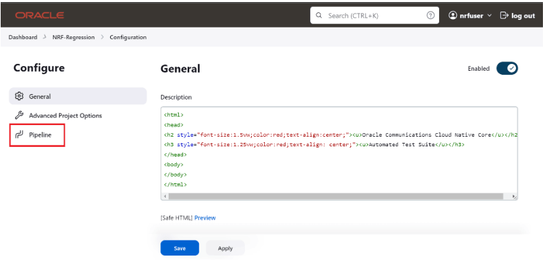This screenshot has width=545, height=261.
Task: Click the Pipeline icon in sidebar
Action: tap(19, 135)
